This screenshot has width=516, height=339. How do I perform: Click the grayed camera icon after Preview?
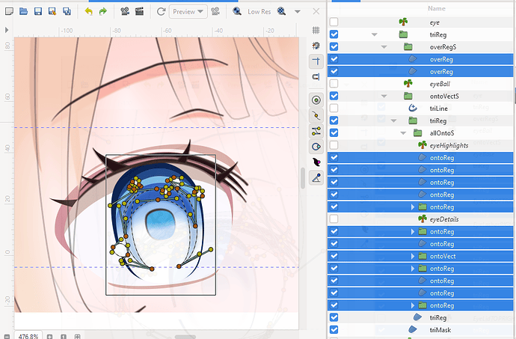click(x=215, y=12)
